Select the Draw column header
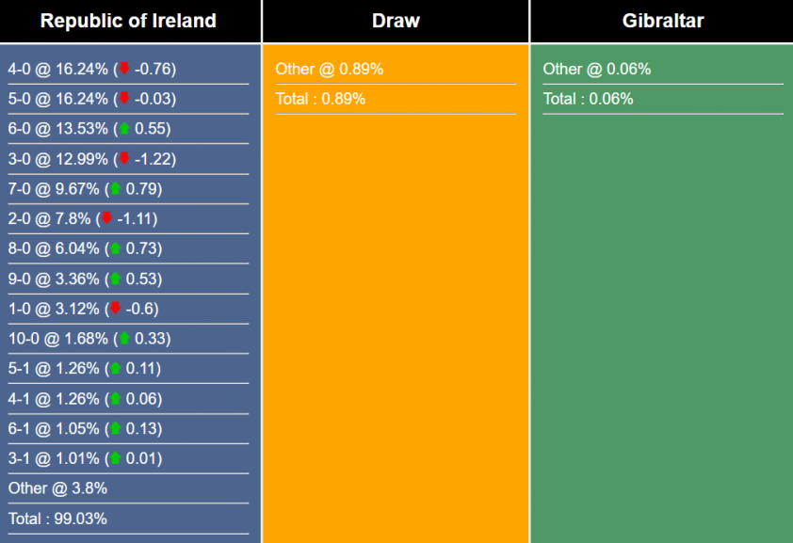Viewport: 793px width, 543px height. (396, 21)
